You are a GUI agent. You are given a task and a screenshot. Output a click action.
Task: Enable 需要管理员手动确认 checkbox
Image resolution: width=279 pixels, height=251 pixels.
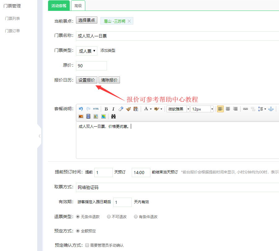pyautogui.click(x=87, y=245)
